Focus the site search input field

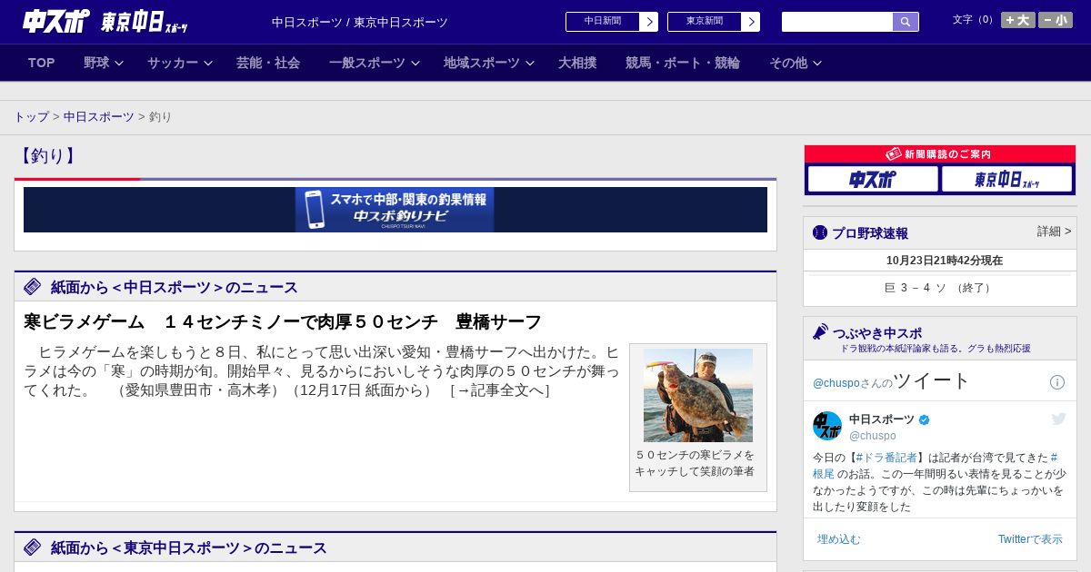(x=837, y=22)
